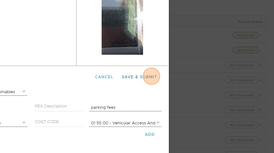Viewport: 274px width, 153px height.
Task: Select the first Not Reviewed status badge
Action: tap(242, 65)
